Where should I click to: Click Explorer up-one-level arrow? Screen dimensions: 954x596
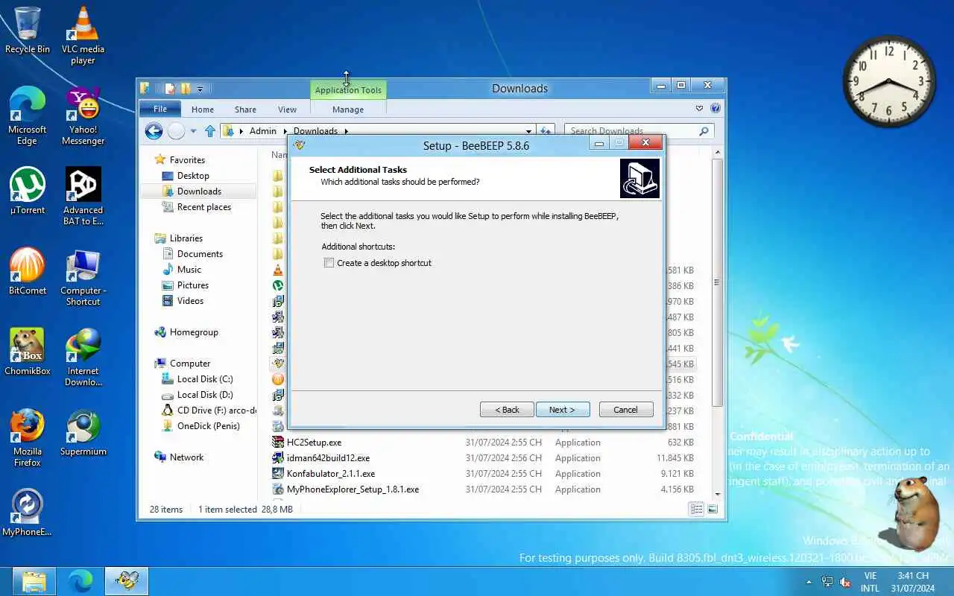(210, 131)
